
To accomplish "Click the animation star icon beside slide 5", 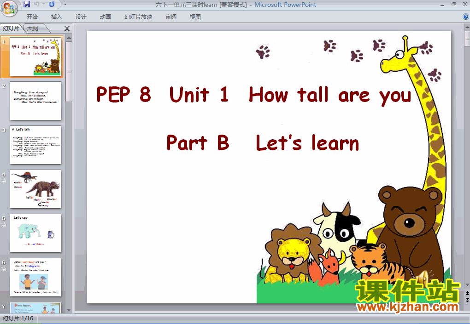I will (4, 225).
